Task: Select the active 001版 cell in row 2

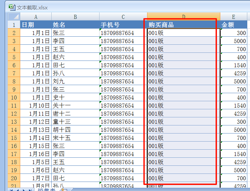Action: pyautogui.click(x=184, y=33)
